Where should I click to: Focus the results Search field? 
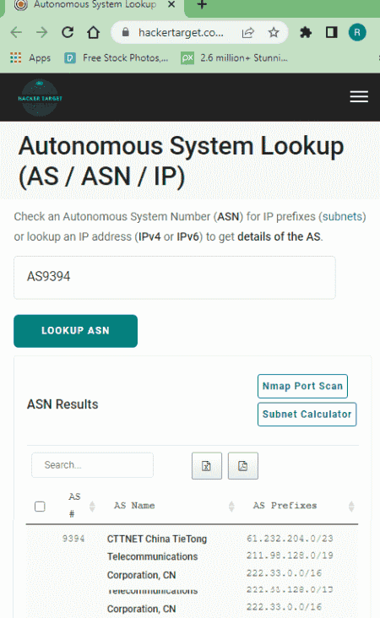[x=92, y=465]
